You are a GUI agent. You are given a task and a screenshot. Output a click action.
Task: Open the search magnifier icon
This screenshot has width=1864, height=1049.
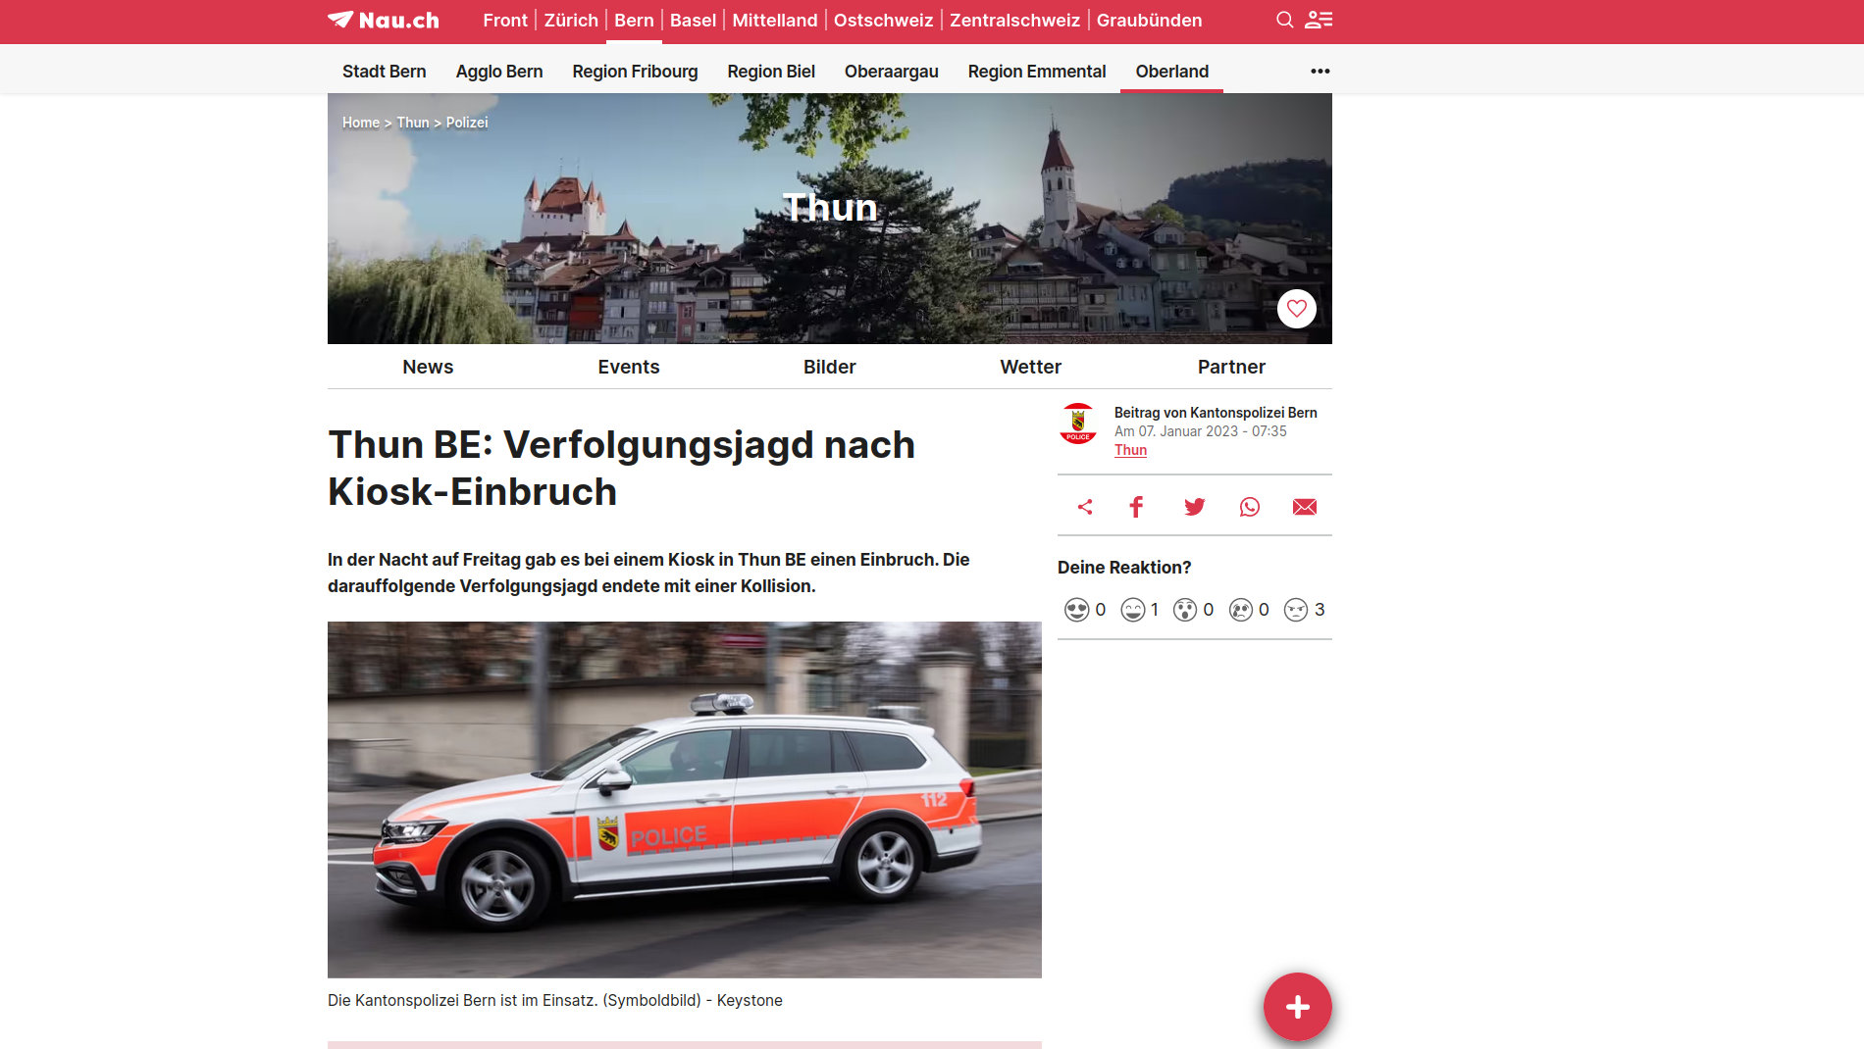coord(1284,20)
